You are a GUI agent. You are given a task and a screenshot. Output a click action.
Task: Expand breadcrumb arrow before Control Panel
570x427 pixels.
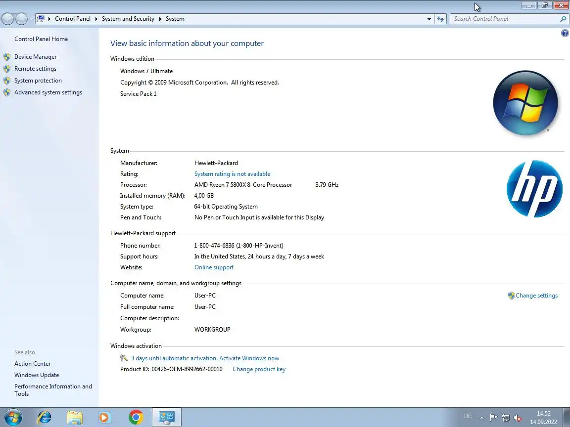pos(49,19)
